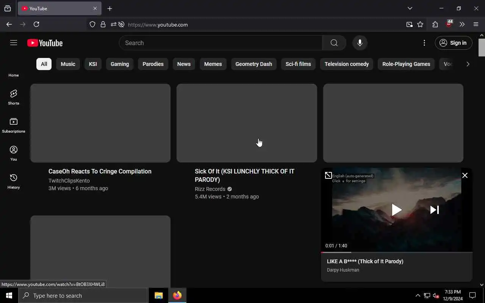Open LIKE A B**** parody title in miniplayer

[365, 261]
